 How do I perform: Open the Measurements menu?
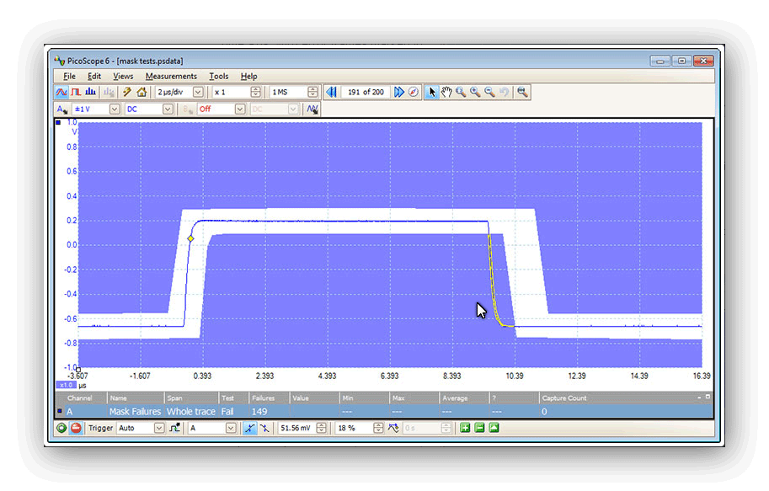pyautogui.click(x=170, y=76)
